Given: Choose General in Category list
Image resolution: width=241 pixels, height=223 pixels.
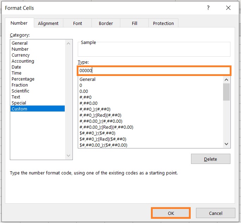Looking at the screenshot, I should (x=38, y=43).
